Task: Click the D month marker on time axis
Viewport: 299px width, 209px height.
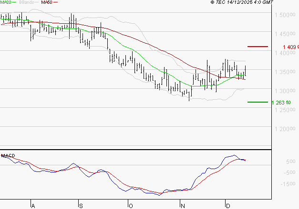Action: point(228,206)
